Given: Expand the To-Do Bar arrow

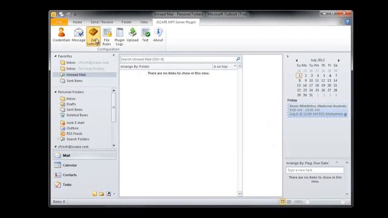Looking at the screenshot, I should (287, 56).
